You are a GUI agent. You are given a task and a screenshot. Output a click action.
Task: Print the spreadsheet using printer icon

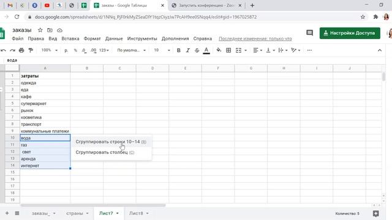pos(21,50)
